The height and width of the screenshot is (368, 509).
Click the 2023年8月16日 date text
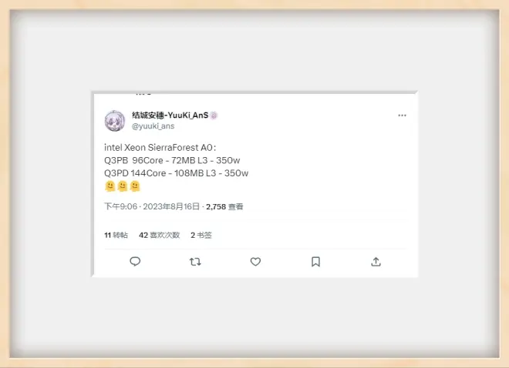(x=171, y=206)
